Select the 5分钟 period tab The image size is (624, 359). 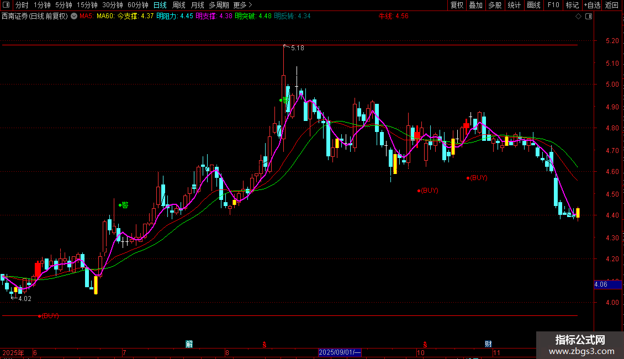click(64, 5)
